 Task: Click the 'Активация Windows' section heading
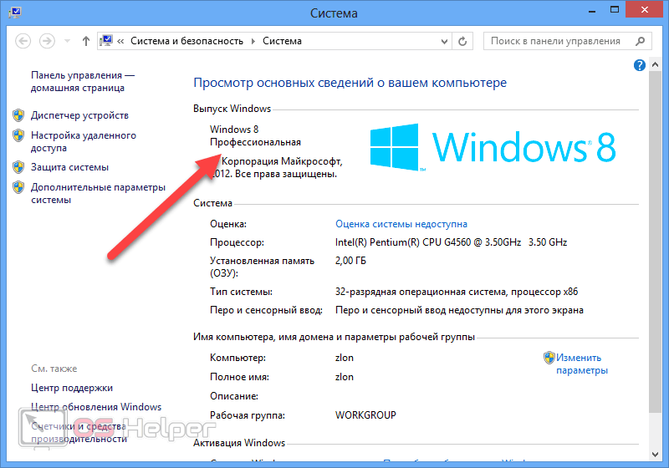coord(239,443)
